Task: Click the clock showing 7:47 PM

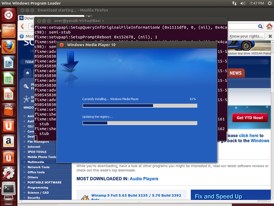Action: point(257,3)
